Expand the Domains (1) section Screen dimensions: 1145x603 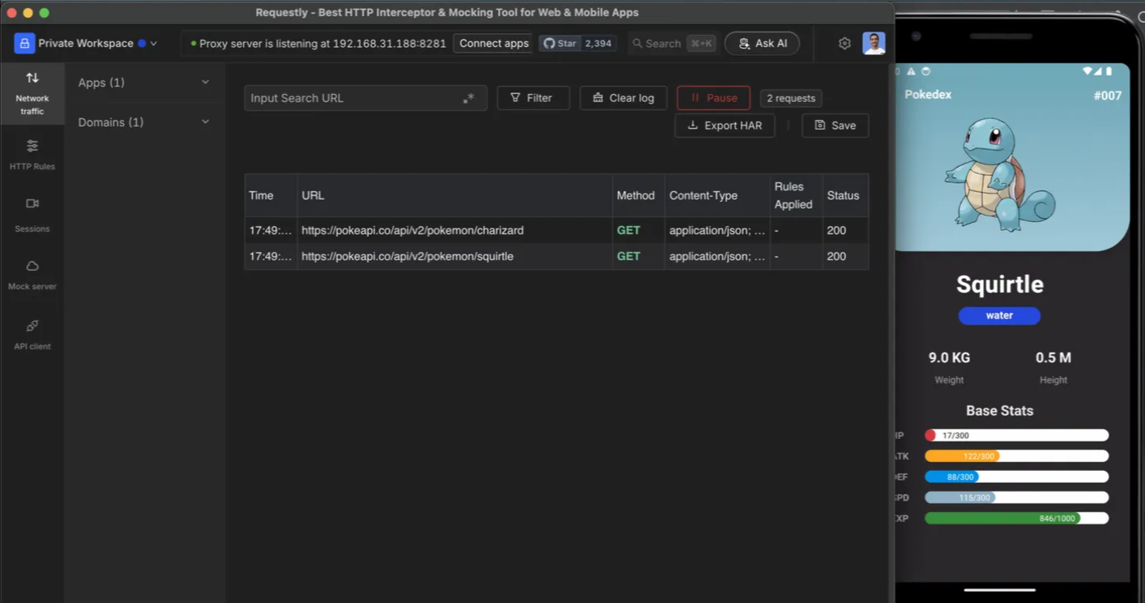click(143, 122)
